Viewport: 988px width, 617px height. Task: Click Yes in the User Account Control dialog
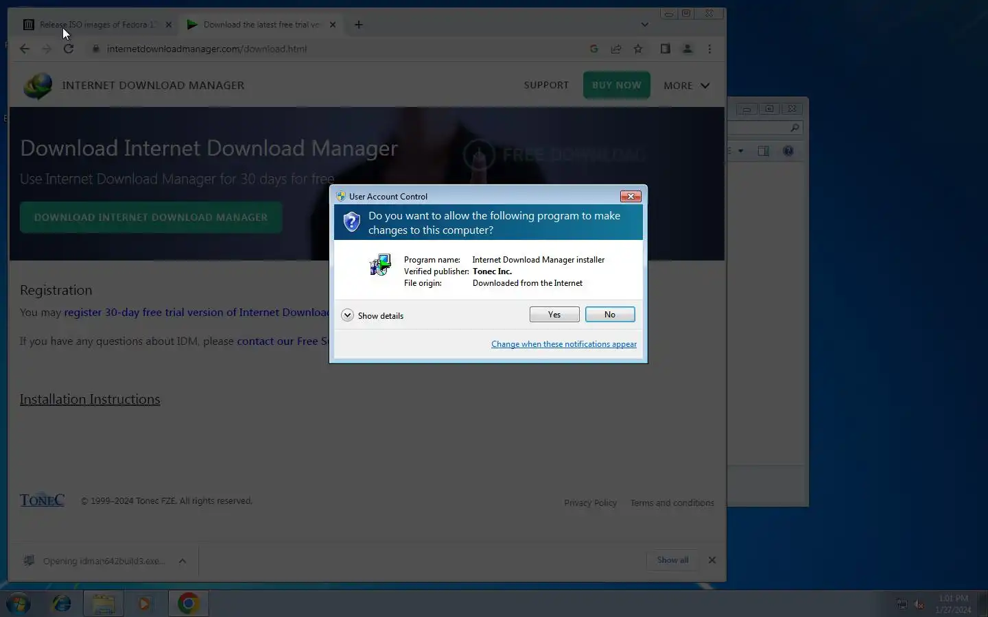pyautogui.click(x=554, y=314)
